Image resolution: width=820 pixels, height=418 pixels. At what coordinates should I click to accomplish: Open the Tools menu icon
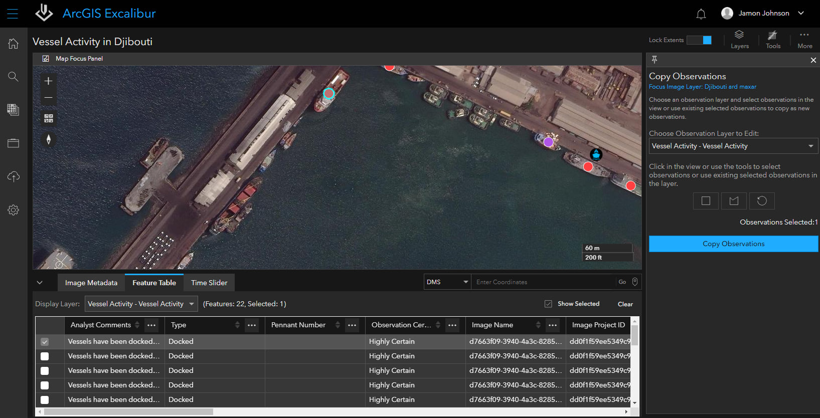[772, 39]
